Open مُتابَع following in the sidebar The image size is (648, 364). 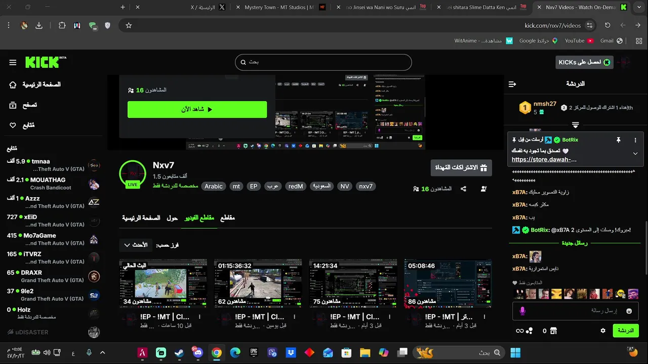(x=22, y=125)
